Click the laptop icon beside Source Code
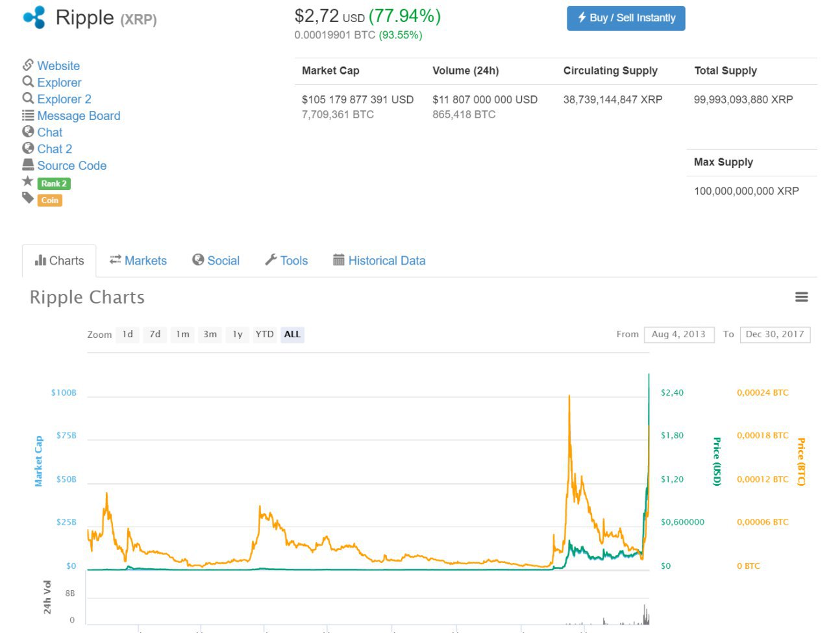The height and width of the screenshot is (633, 831). point(28,165)
